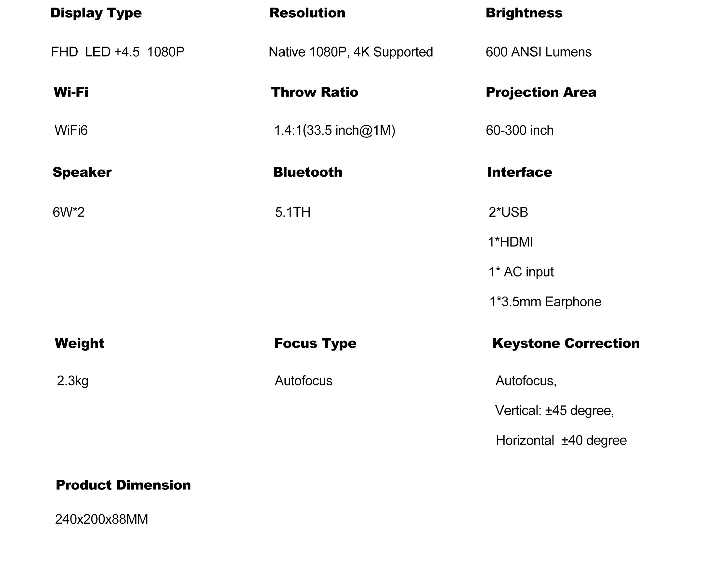Select the 60-300 inch value

(520, 130)
